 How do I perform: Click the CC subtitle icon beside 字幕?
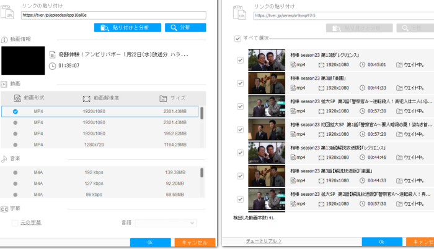click(x=4, y=209)
